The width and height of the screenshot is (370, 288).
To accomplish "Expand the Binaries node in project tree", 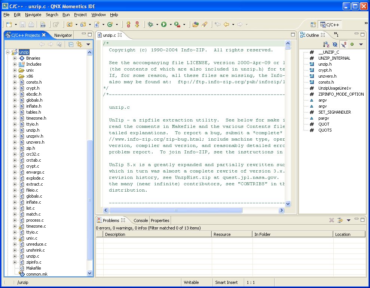I will pos(15,58).
